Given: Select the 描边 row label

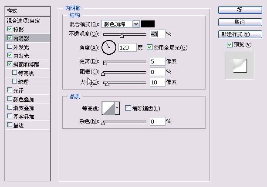Looking at the screenshot, I should click(19, 125).
